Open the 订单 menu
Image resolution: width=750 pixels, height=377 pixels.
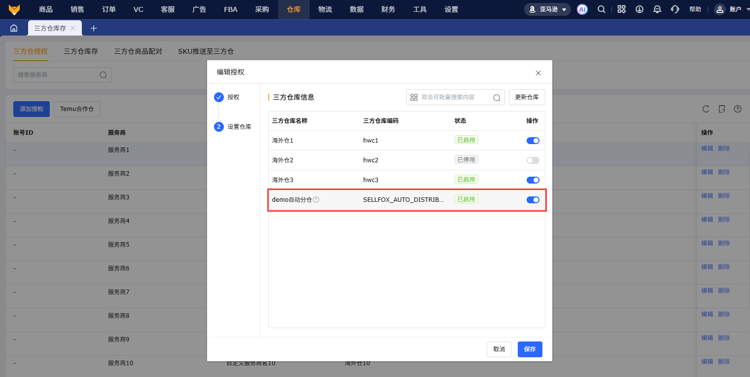click(109, 9)
